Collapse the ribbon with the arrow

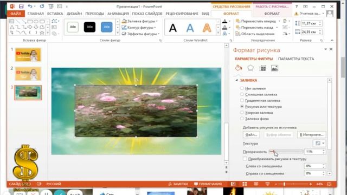(332, 40)
